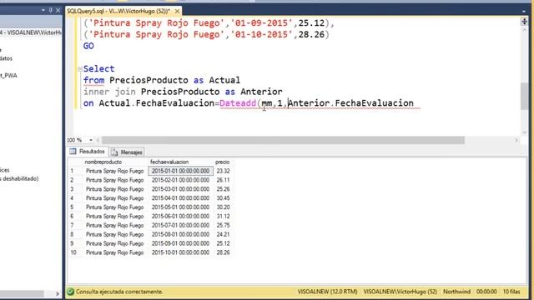Image resolution: width=534 pixels, height=300 pixels.
Task: Click the t_PWA node in Object Explorer
Action: point(8,76)
